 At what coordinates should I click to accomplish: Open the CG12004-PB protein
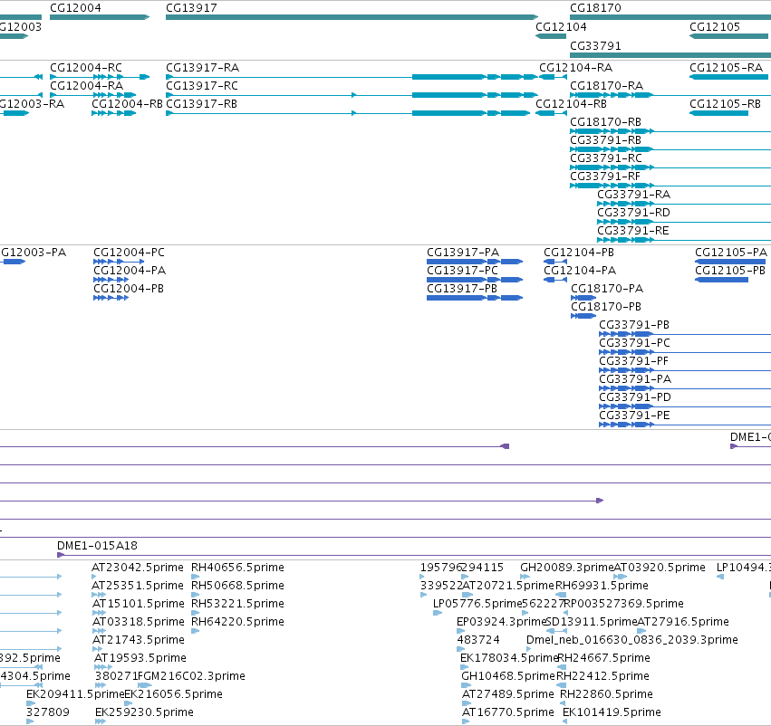129,289
